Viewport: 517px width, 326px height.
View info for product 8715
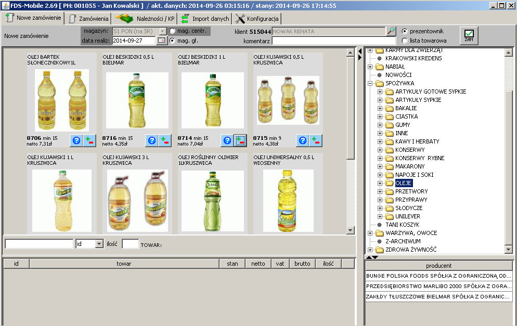pyautogui.click(x=303, y=141)
